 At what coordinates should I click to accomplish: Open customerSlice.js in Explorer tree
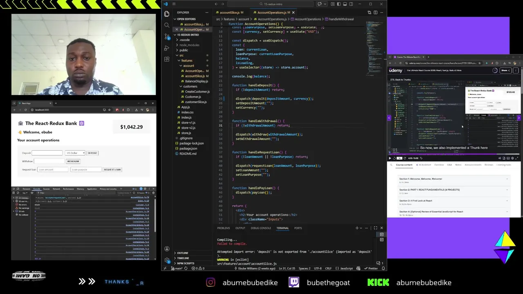tap(196, 102)
